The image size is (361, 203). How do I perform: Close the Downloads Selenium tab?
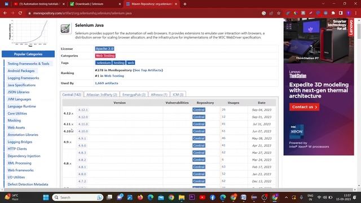tap(120, 4)
